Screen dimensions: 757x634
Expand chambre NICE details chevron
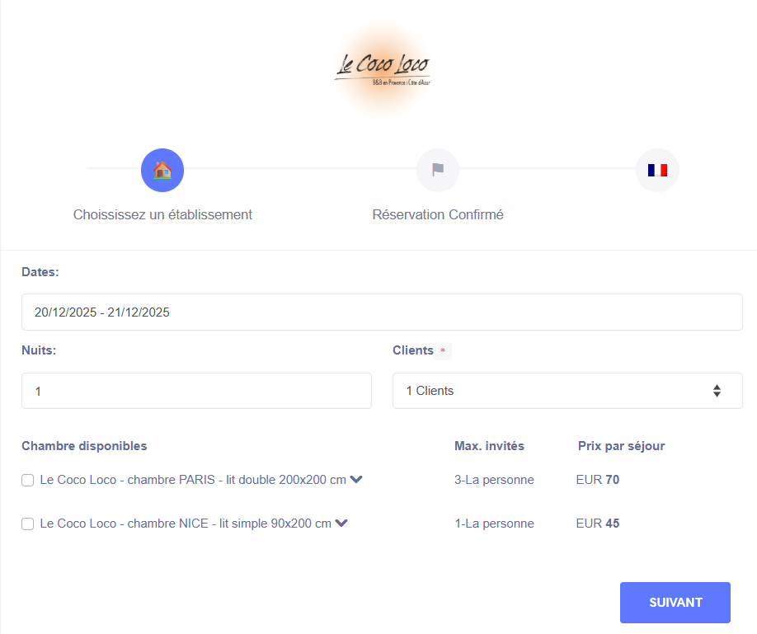341,523
